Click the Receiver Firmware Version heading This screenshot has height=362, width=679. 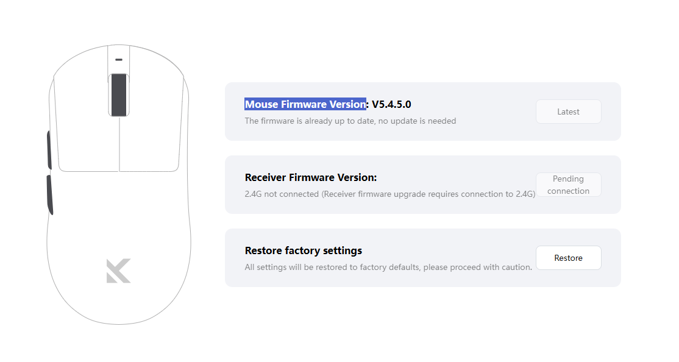click(311, 177)
